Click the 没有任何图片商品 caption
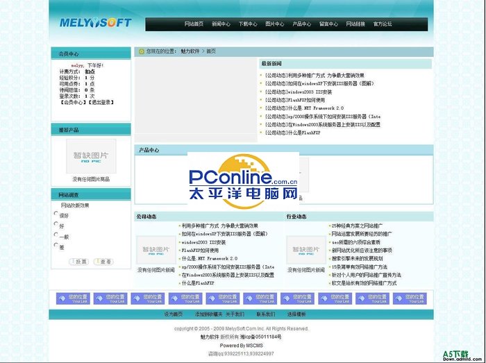Image resolution: width=486 pixels, height=363 pixels. [91, 179]
